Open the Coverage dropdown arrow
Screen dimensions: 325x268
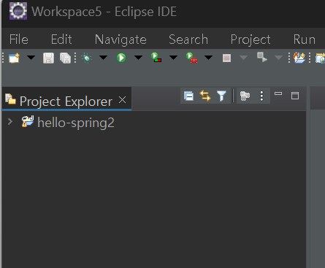[x=173, y=58]
